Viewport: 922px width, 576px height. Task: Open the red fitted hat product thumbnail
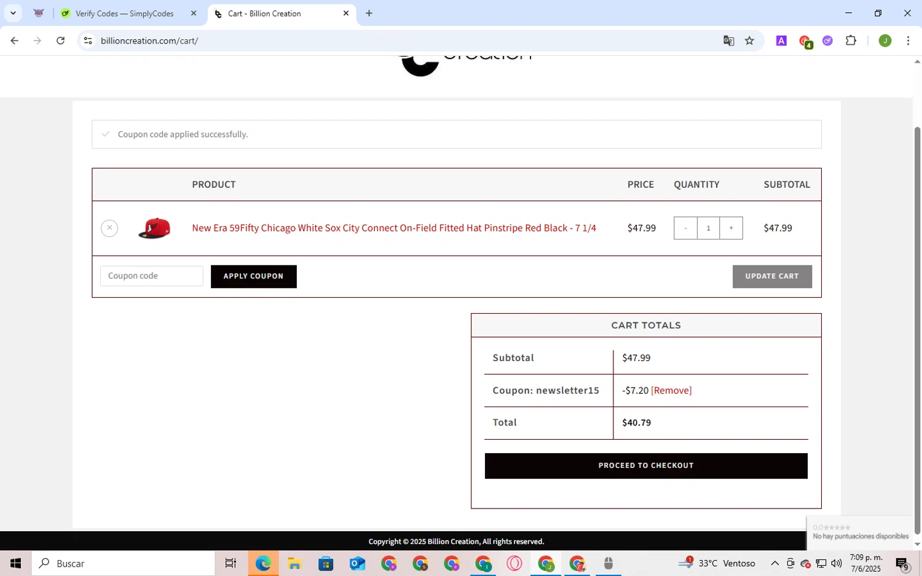pyautogui.click(x=154, y=228)
